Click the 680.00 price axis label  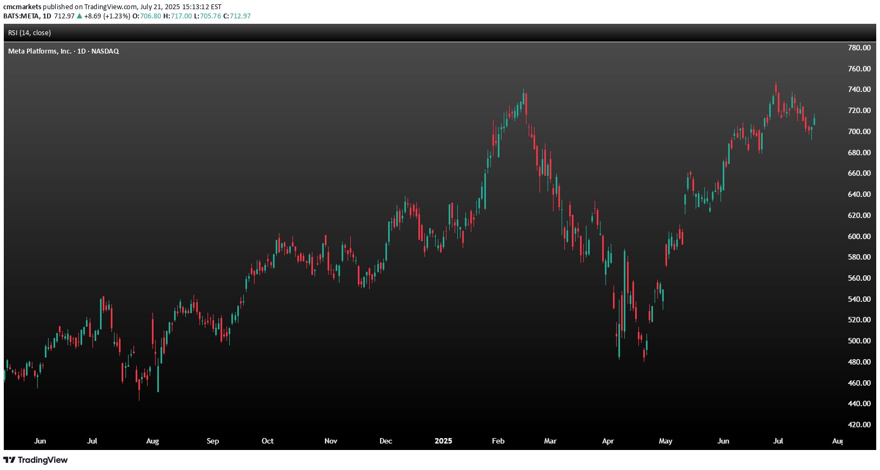point(859,153)
